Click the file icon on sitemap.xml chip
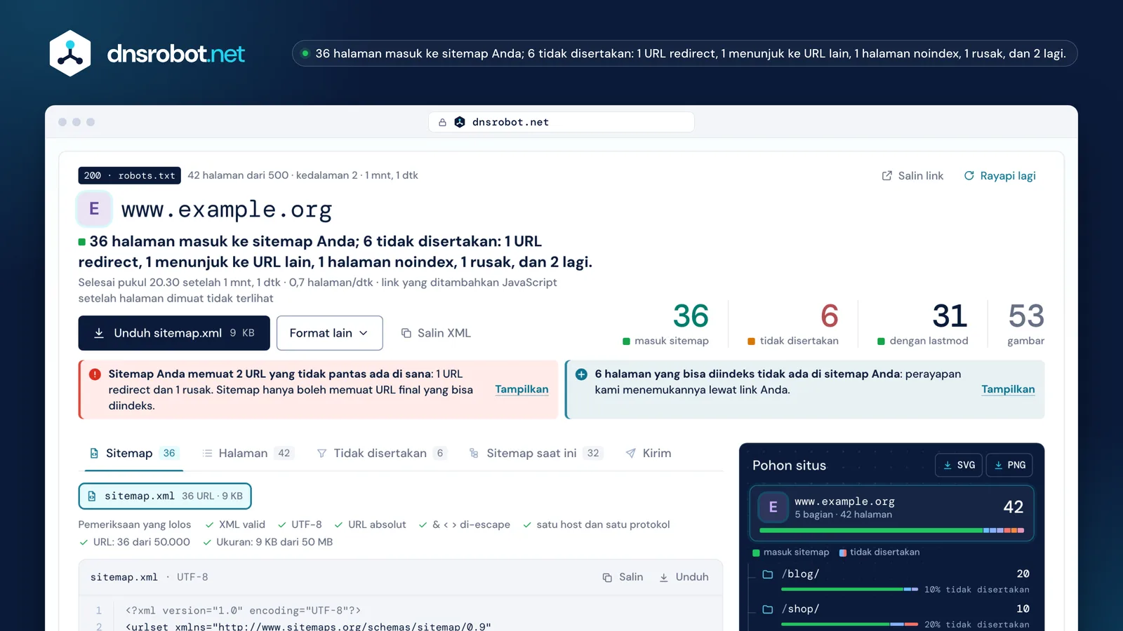Image resolution: width=1123 pixels, height=631 pixels. [x=92, y=496]
